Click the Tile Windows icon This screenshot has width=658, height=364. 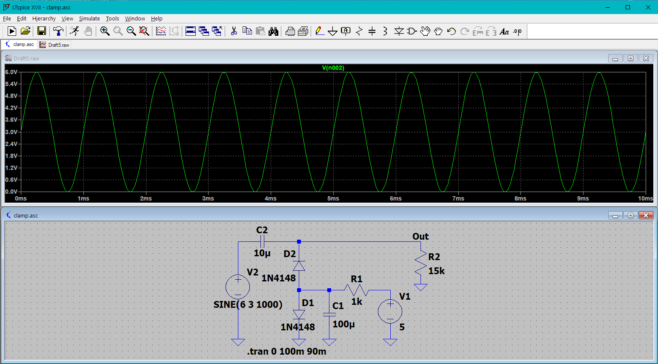pyautogui.click(x=191, y=31)
